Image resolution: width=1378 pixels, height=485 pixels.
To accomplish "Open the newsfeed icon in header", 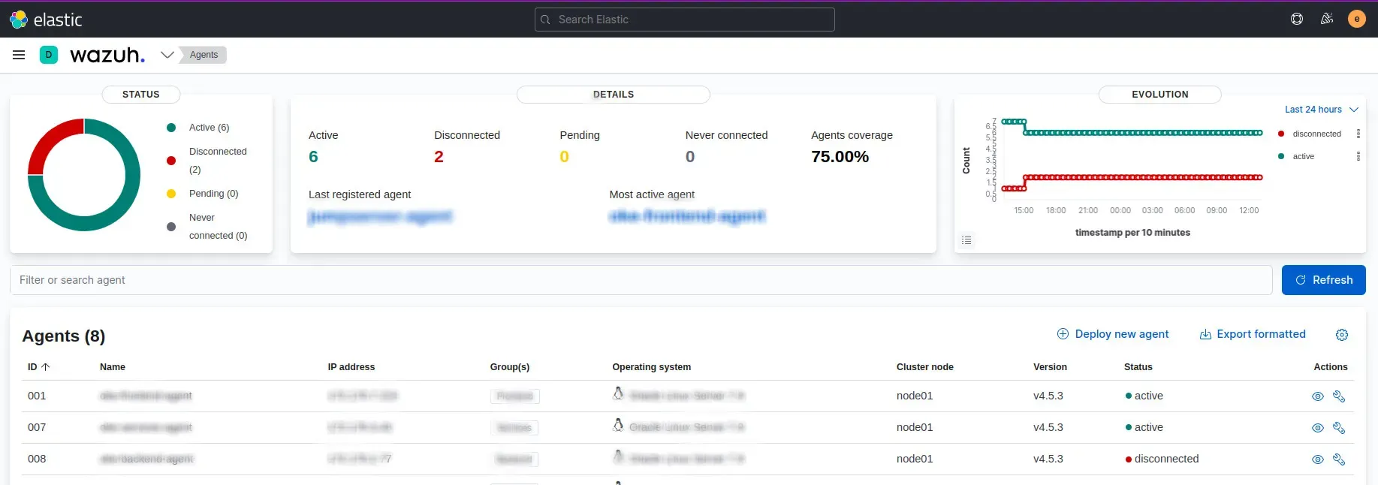I will (1327, 20).
